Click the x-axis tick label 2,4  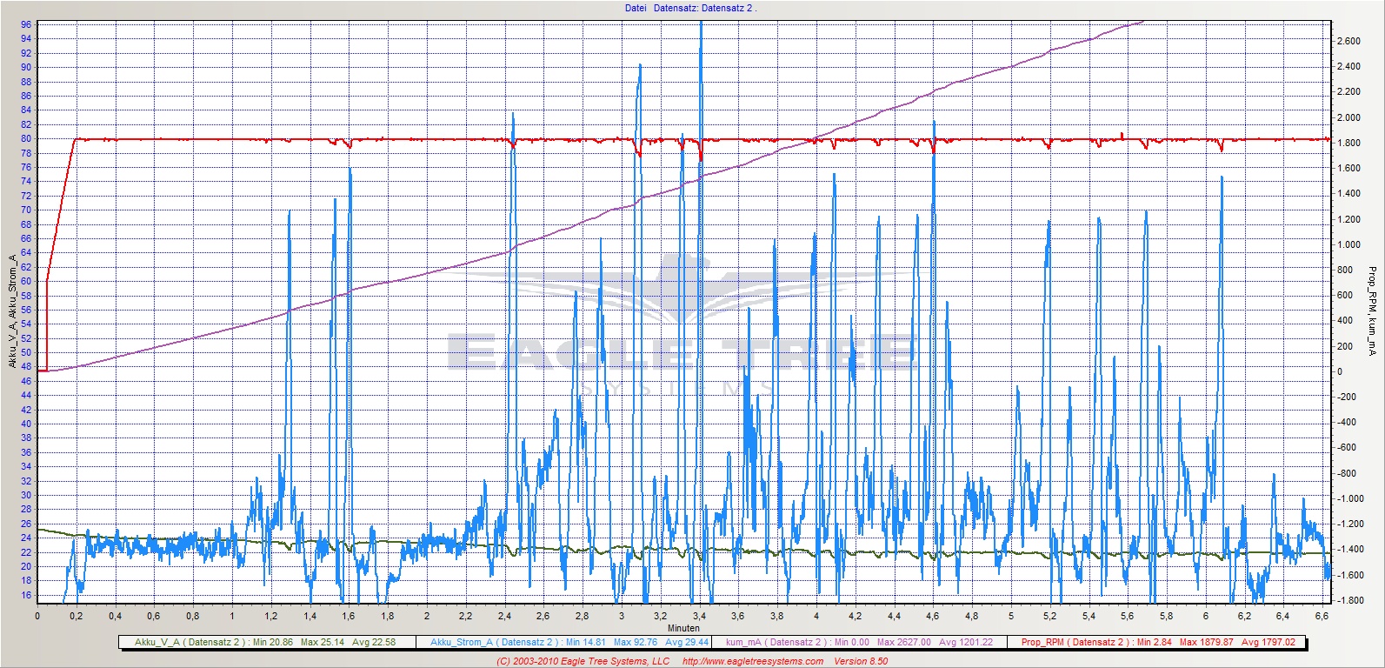point(504,616)
